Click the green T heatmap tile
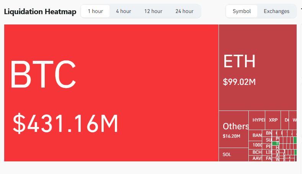 click(278, 143)
